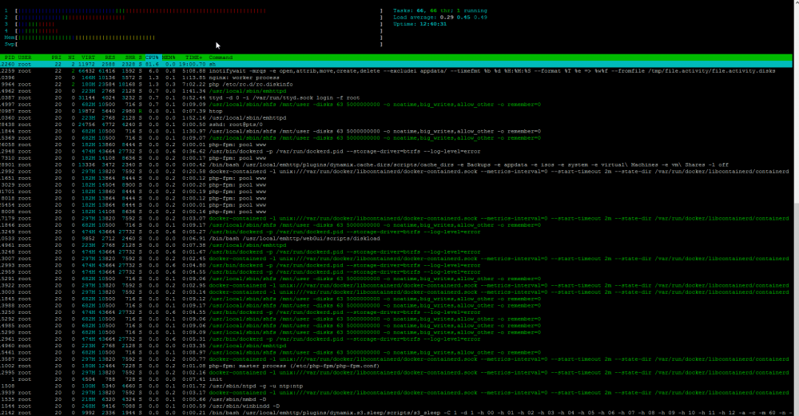Select the php-fpm pool www row PID 3029
This screenshot has width=799, height=416.
tap(396, 184)
